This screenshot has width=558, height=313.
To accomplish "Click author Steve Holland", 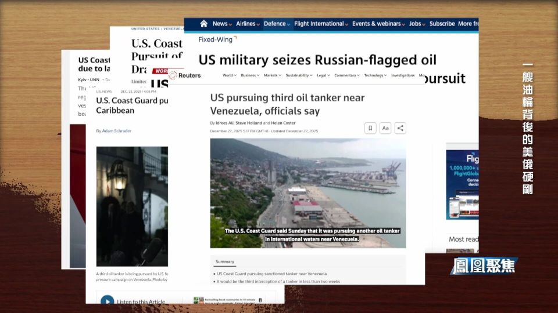I will 248,123.
